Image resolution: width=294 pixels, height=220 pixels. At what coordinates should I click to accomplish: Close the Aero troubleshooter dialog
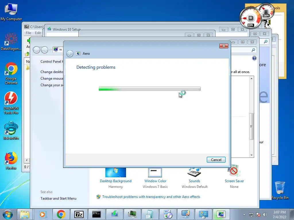[224, 46]
